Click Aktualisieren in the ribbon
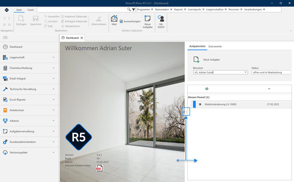Screen dimensions: 294x182 [70, 26]
